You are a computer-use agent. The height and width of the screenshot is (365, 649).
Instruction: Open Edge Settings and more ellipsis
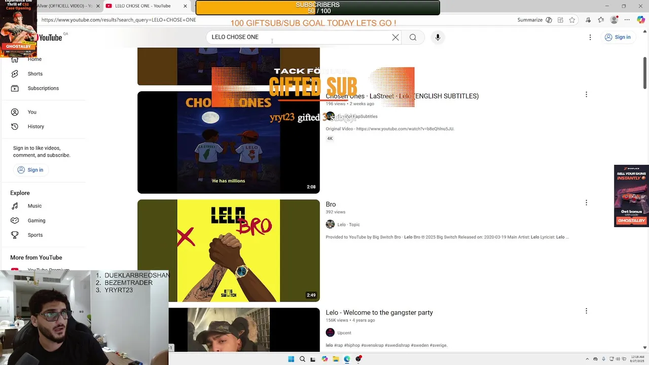pyautogui.click(x=627, y=20)
